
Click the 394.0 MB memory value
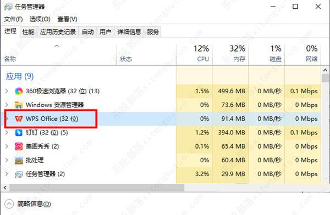[x=232, y=133]
